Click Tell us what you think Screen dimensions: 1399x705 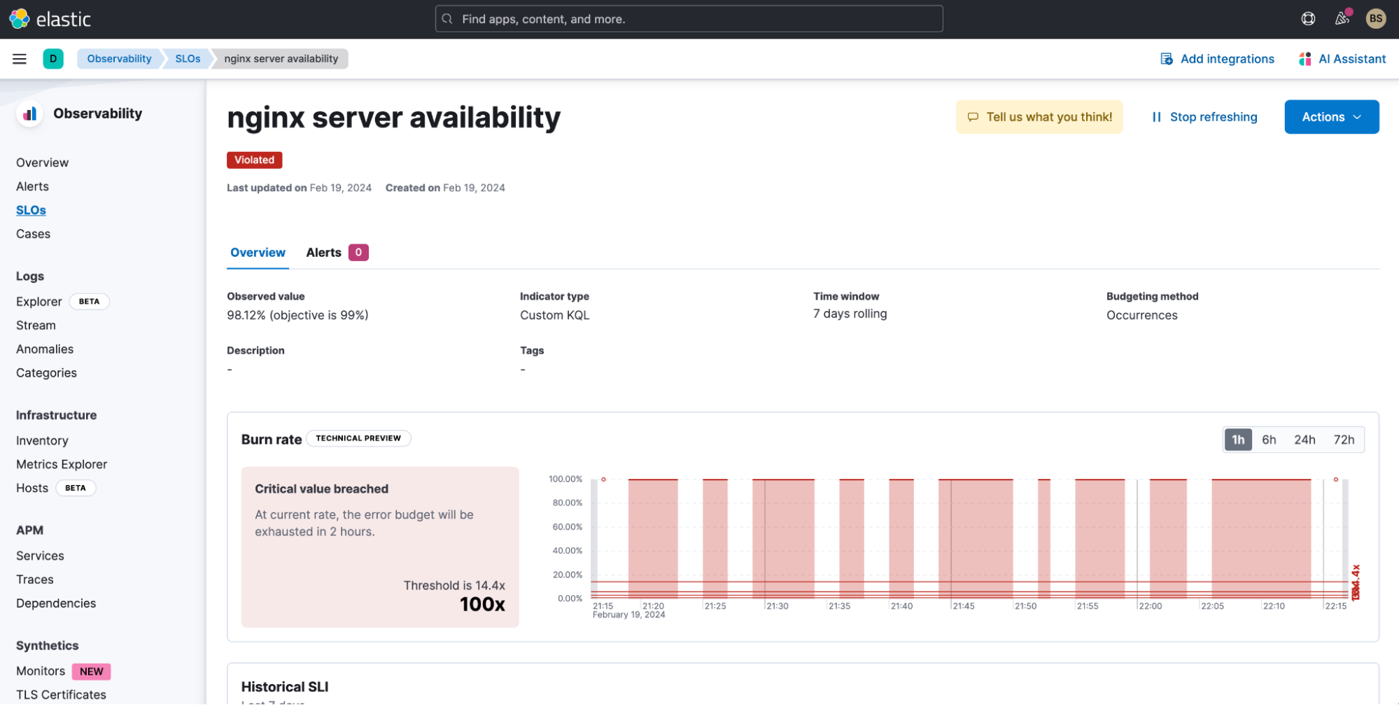coord(1039,117)
